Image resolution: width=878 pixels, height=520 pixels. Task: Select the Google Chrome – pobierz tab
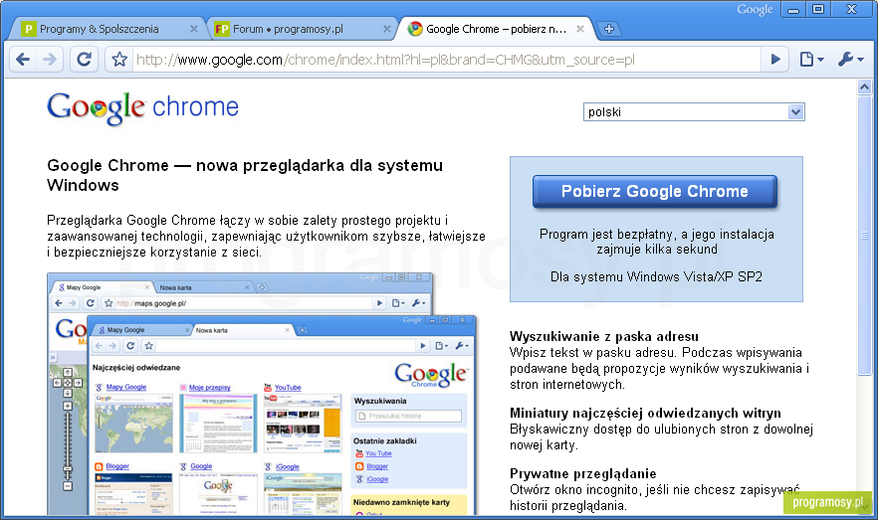496,29
